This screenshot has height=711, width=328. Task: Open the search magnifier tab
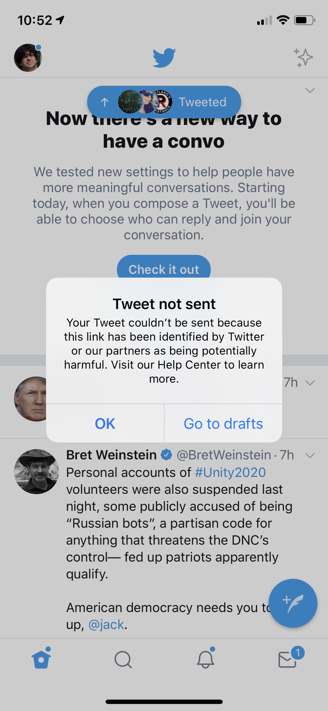pyautogui.click(x=123, y=659)
